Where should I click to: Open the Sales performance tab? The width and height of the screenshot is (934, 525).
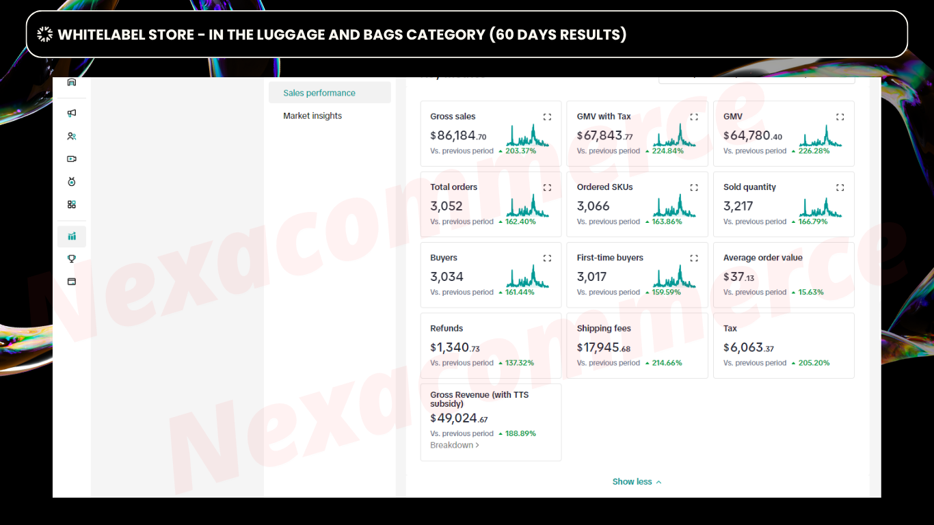(319, 93)
